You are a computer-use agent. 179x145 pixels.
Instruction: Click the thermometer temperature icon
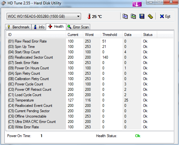click(x=89, y=16)
